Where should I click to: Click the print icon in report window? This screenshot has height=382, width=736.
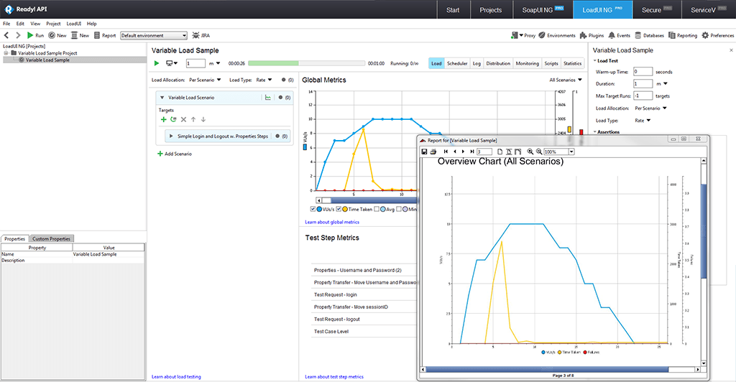tap(433, 152)
